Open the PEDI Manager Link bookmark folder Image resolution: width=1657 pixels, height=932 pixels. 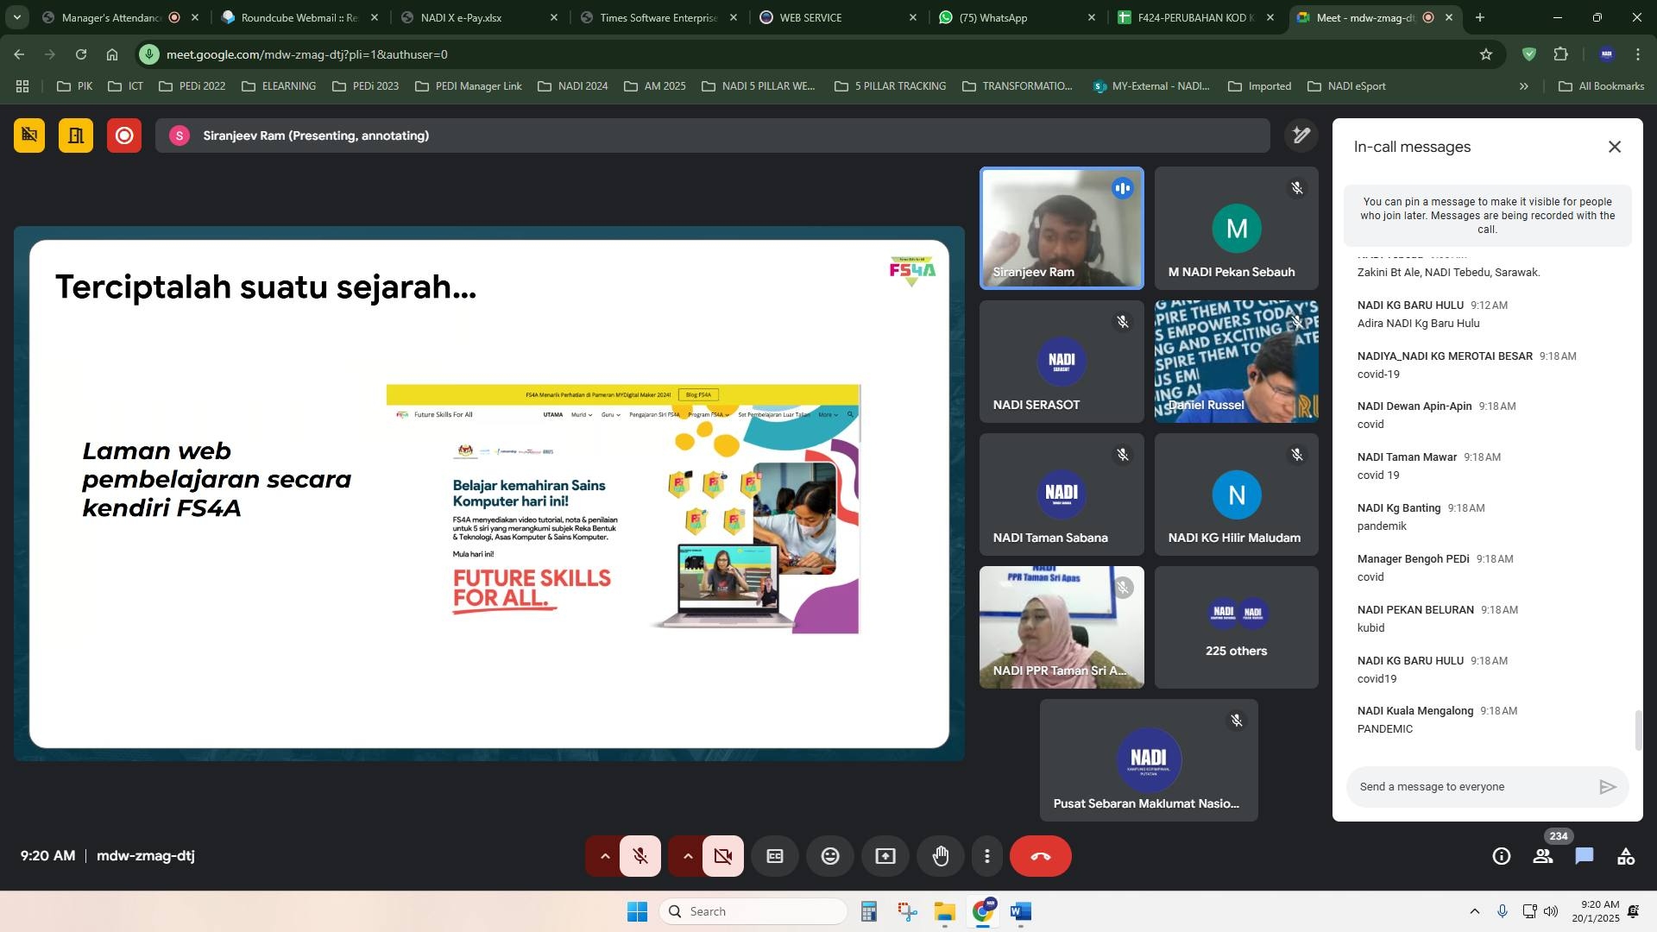469,86
